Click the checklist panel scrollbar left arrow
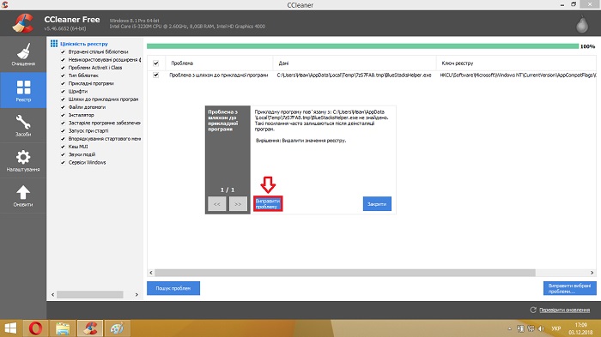This screenshot has width=601, height=337. (53, 294)
